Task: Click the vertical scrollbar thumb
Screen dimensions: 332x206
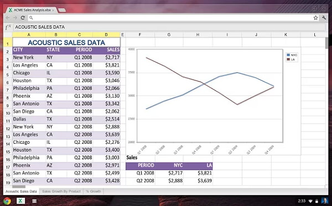Action: [326, 43]
